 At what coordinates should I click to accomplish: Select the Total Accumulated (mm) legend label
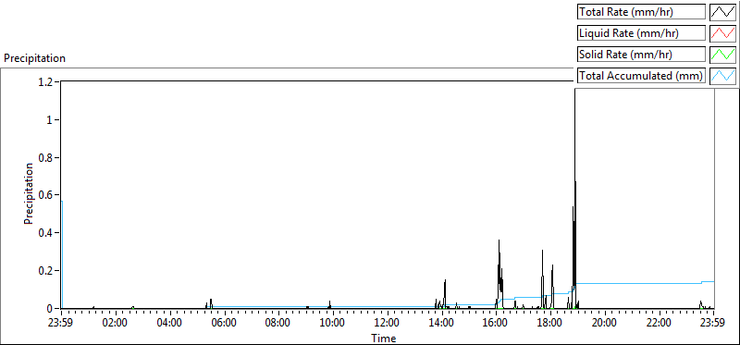[641, 76]
